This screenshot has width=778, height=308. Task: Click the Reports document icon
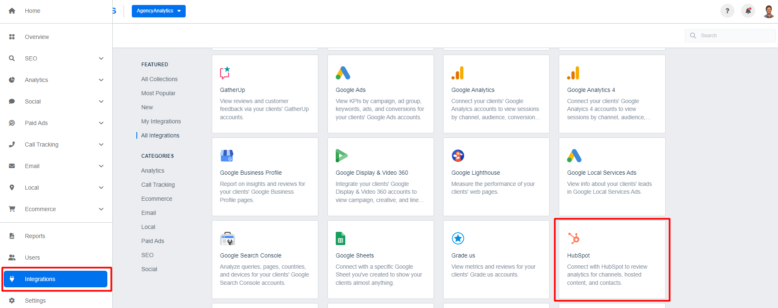point(12,236)
